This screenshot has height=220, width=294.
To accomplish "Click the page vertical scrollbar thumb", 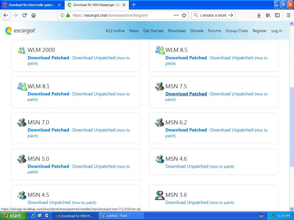I will point(291,127).
